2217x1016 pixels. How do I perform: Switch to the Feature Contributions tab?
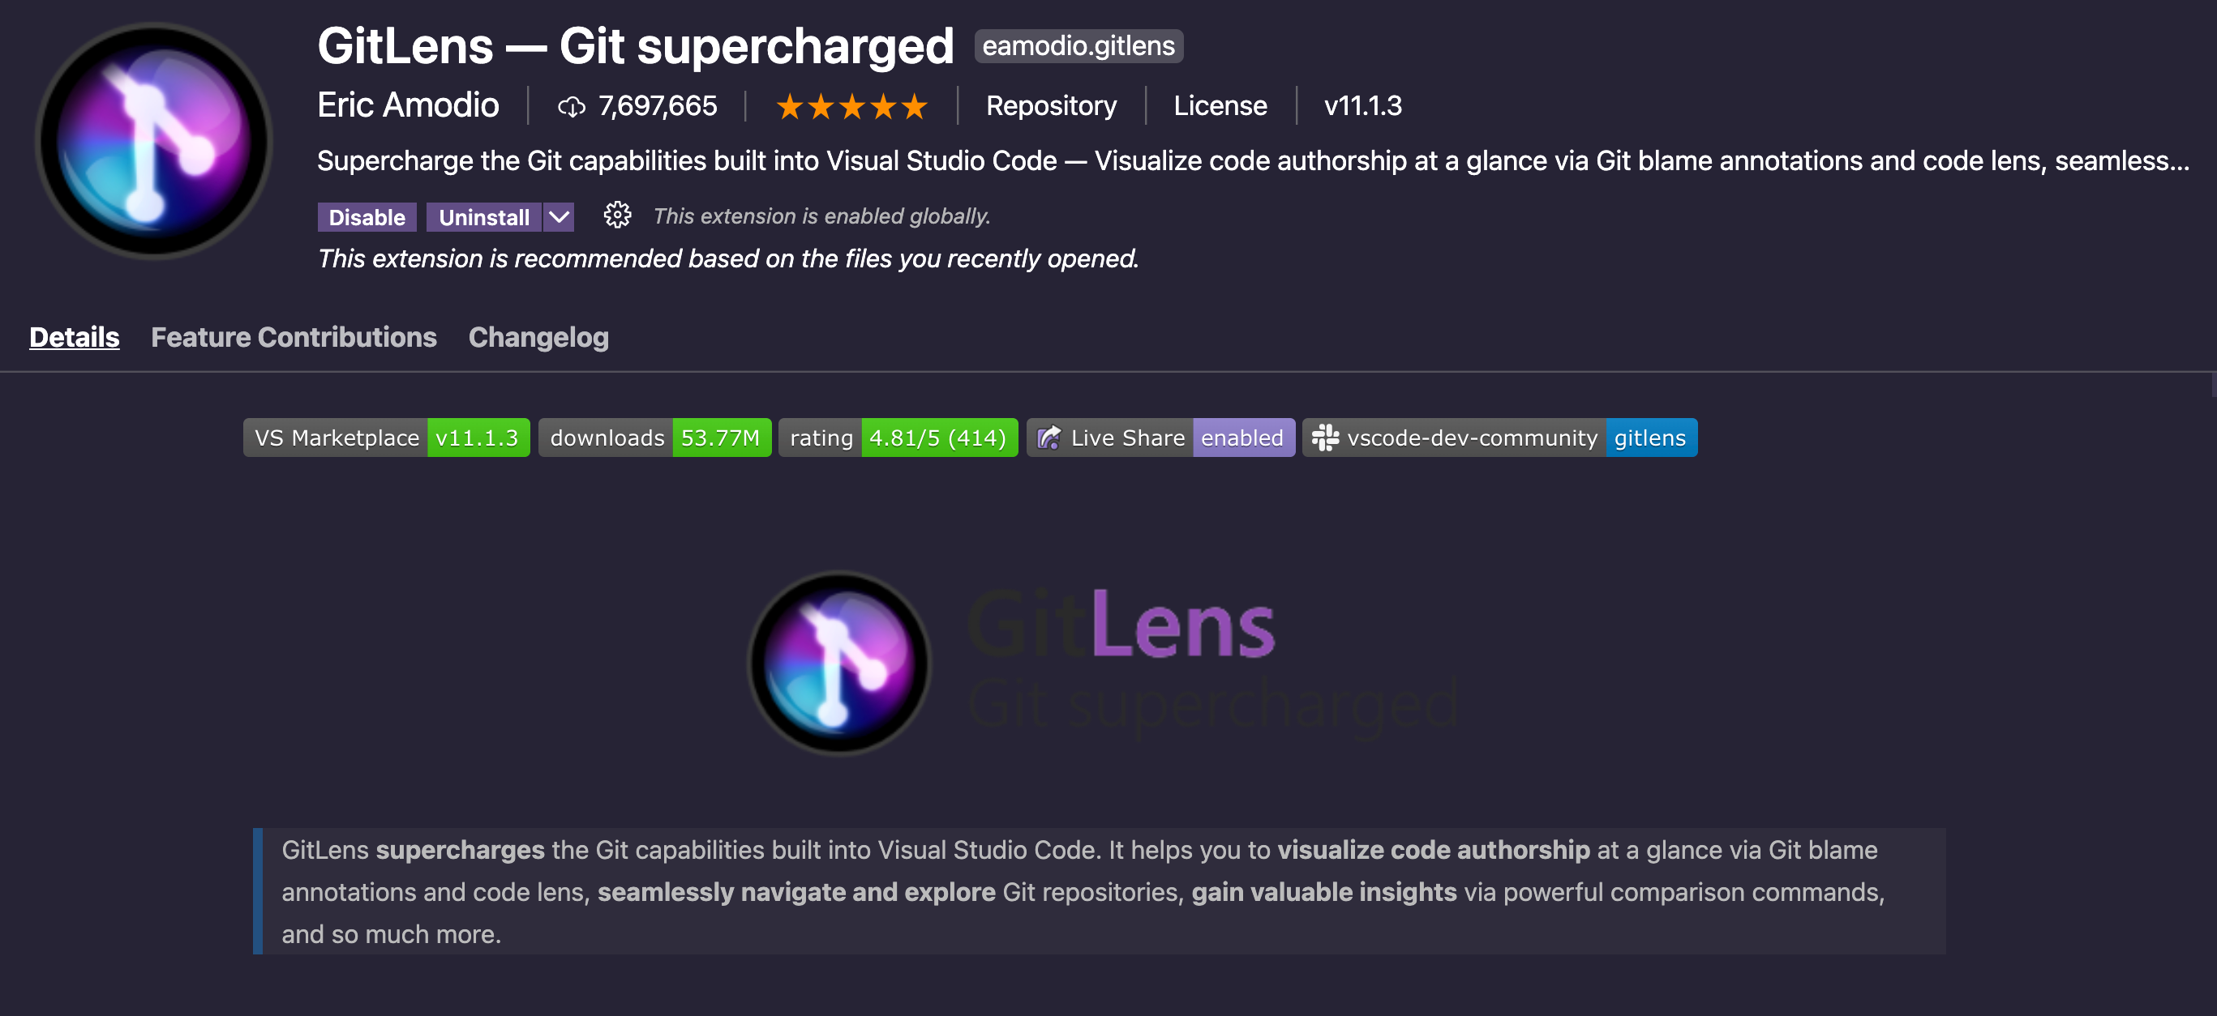(x=294, y=337)
